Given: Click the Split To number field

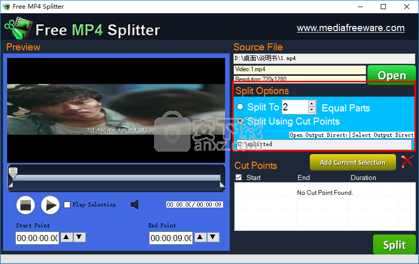Looking at the screenshot, I should click(295, 107).
